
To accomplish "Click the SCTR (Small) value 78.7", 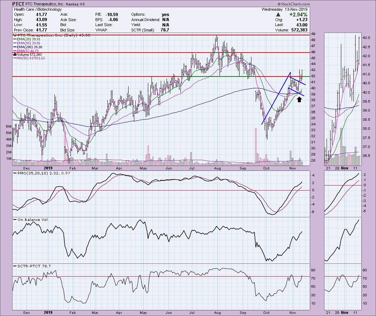I will [165, 30].
